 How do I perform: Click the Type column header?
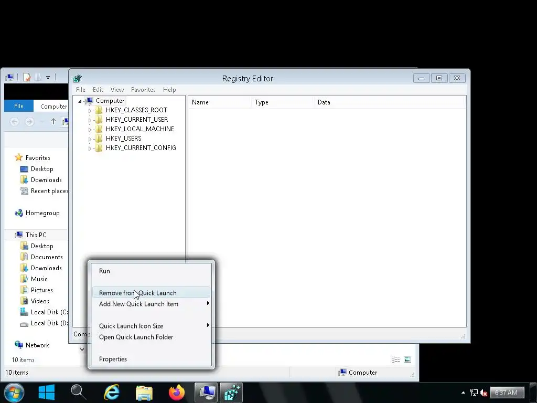click(x=282, y=102)
